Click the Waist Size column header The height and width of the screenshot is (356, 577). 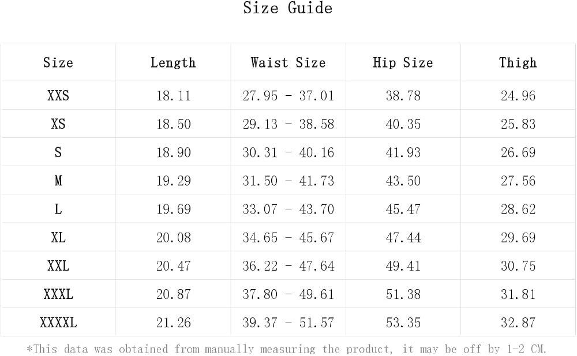[288, 62]
